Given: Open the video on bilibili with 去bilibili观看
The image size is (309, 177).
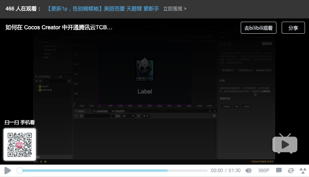Looking at the screenshot, I should 258,28.
